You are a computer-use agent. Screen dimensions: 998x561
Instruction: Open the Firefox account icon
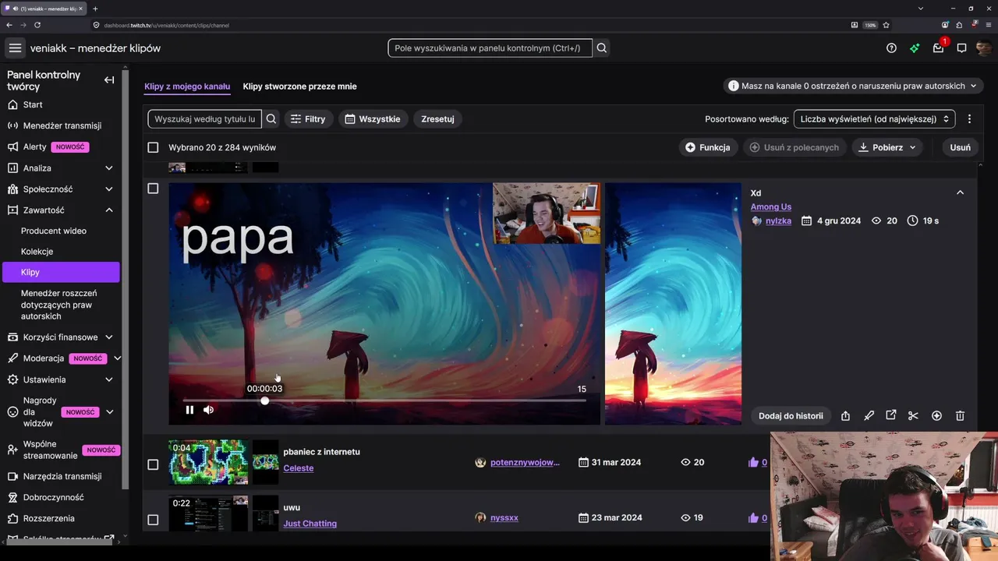(x=945, y=25)
